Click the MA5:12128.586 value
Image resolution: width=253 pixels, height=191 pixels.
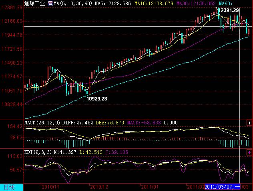click(x=112, y=3)
